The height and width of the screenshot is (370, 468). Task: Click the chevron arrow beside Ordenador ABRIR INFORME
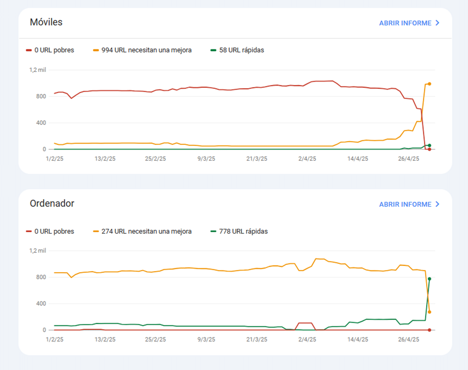coord(437,204)
